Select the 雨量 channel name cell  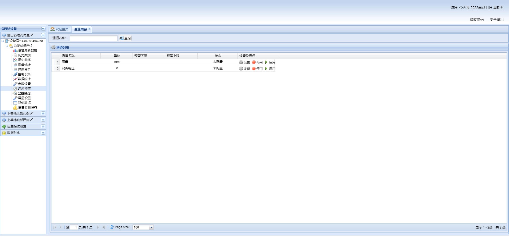coord(80,62)
